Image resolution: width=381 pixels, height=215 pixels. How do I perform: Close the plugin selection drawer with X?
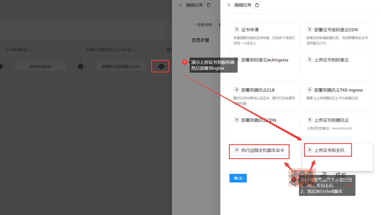pos(229,5)
